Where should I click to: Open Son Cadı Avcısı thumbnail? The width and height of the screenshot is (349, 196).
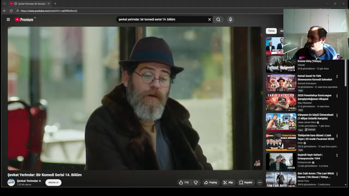coord(281,179)
